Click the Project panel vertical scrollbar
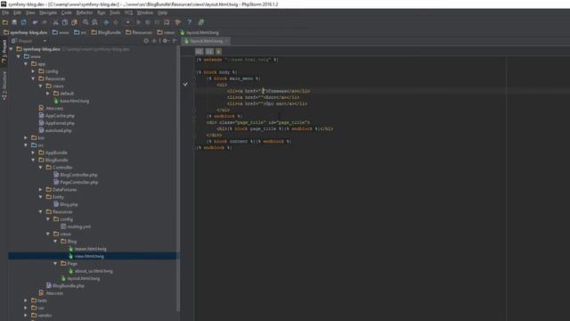 (178, 178)
